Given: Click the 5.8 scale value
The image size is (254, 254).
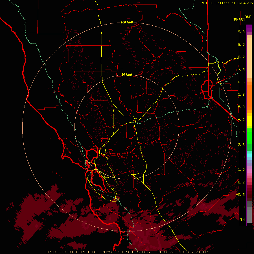Looking at the screenshot, I should coord(241,95).
